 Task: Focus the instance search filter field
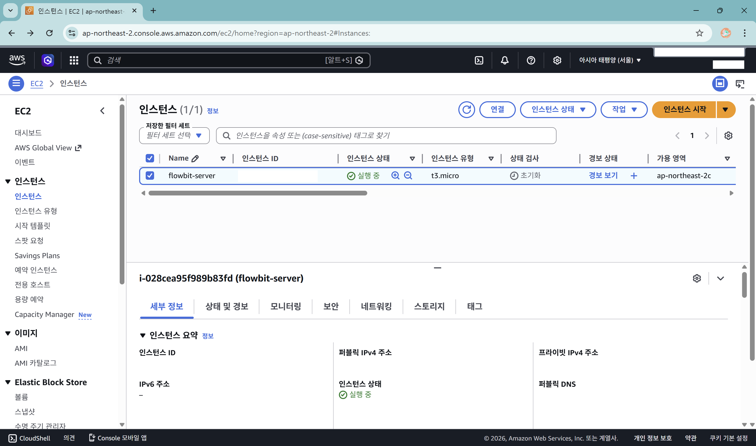(x=386, y=136)
